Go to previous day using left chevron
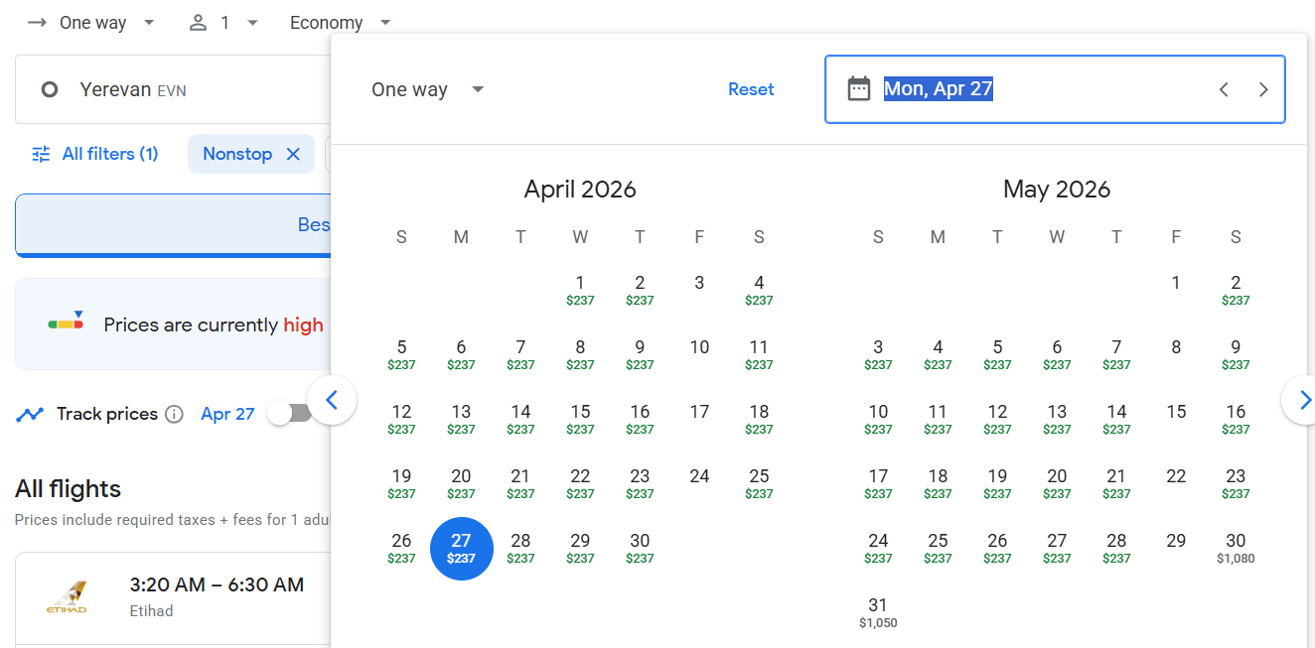1315x648 pixels. (1224, 89)
